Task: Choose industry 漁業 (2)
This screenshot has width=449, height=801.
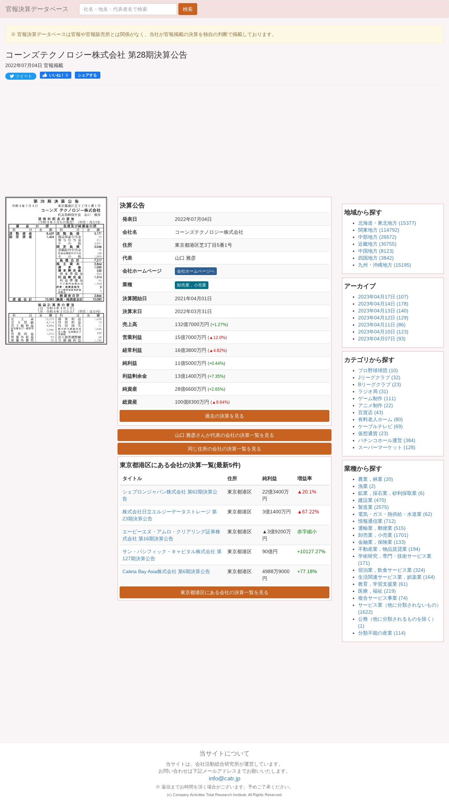Action: (x=366, y=486)
